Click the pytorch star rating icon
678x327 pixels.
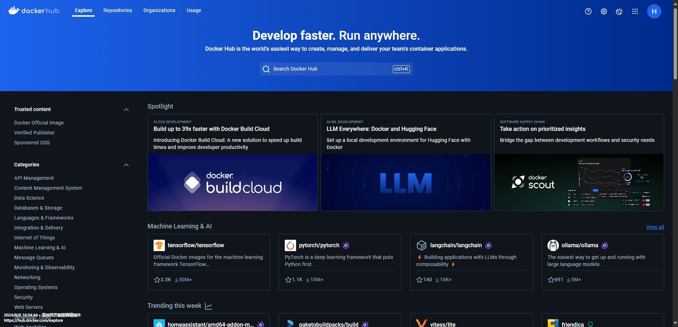288,280
